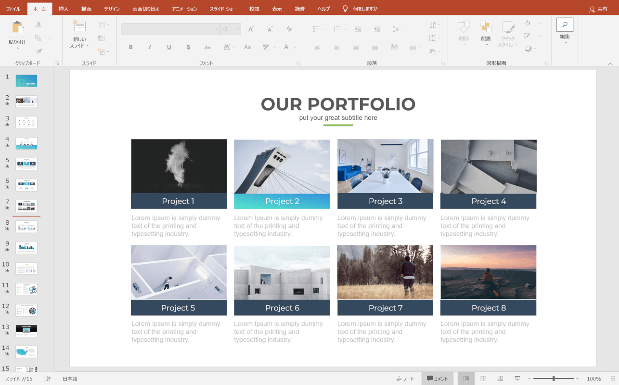Screen dimensions: 619x385
Task: Click the Paste (貼り付け) clipboard icon
Action: click(18, 28)
